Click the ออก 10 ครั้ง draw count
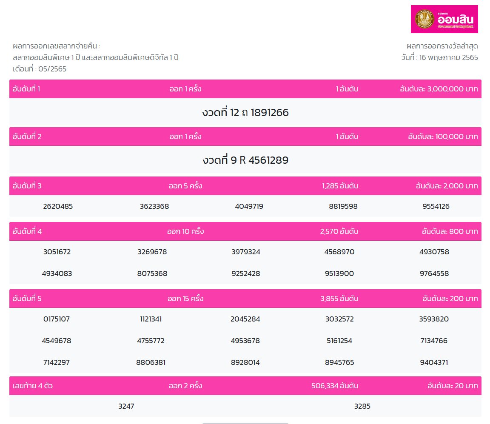Image resolution: width=490 pixels, height=424 pixels. [x=185, y=231]
